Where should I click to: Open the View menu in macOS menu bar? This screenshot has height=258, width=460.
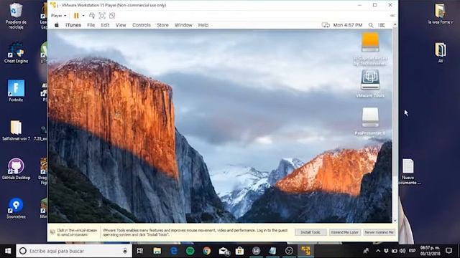tap(121, 25)
